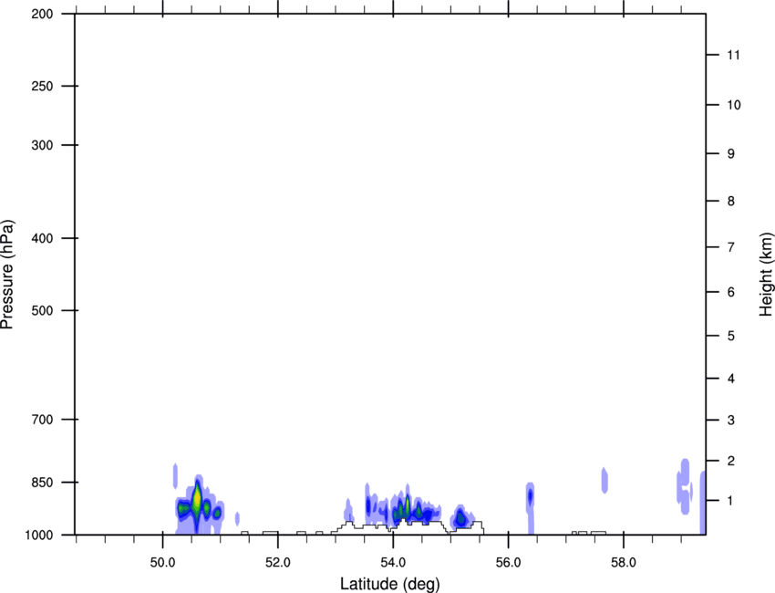
Task: Select the 700 pressure tick label
Action: click(x=42, y=420)
